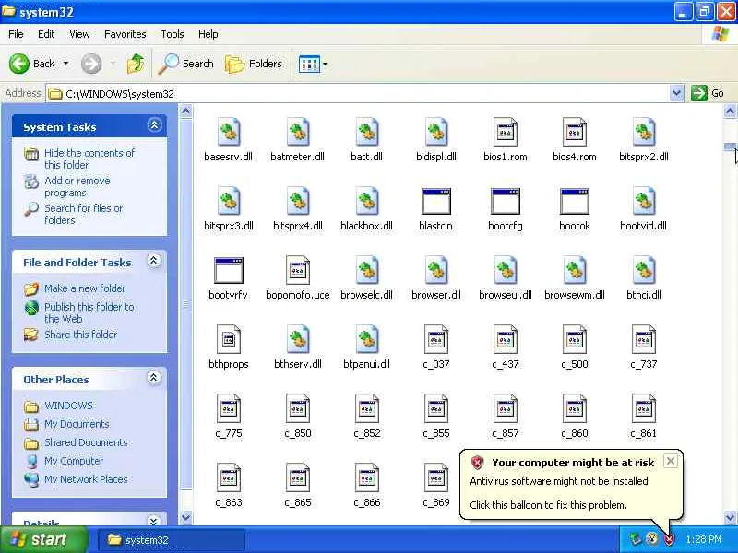Image resolution: width=738 pixels, height=553 pixels.
Task: Select the bitsprx2.dll file icon
Action: pyautogui.click(x=644, y=132)
